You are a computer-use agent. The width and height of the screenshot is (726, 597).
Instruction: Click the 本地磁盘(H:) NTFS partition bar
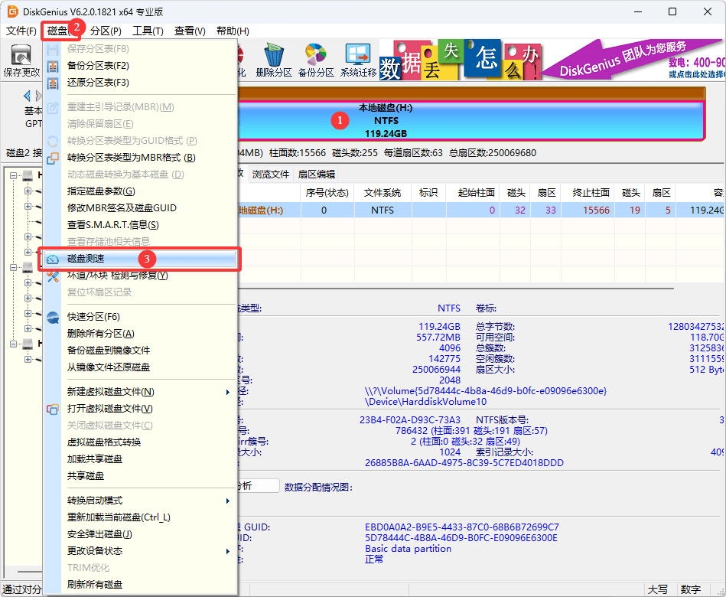[x=470, y=120]
